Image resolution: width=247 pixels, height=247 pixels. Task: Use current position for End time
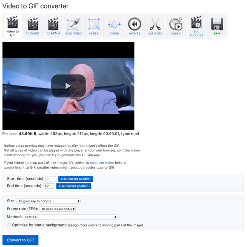point(74,186)
